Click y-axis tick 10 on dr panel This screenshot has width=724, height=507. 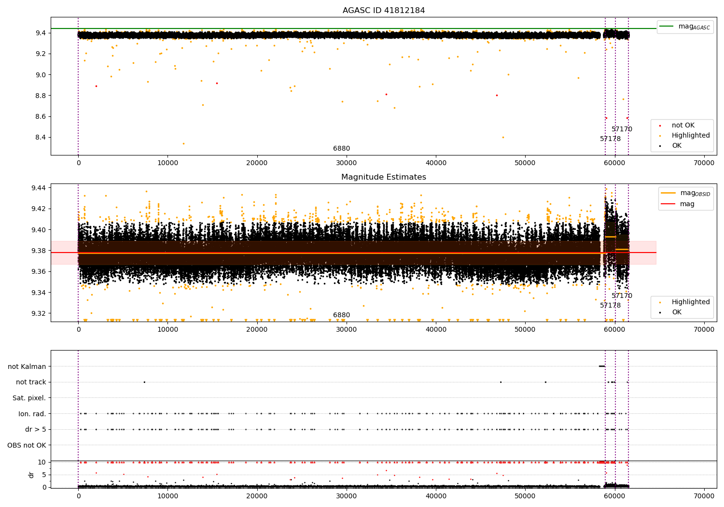(42, 462)
